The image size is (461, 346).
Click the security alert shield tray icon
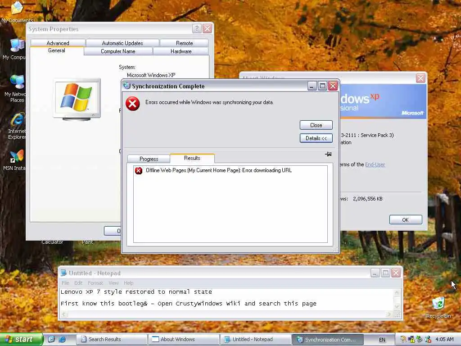coord(411,339)
